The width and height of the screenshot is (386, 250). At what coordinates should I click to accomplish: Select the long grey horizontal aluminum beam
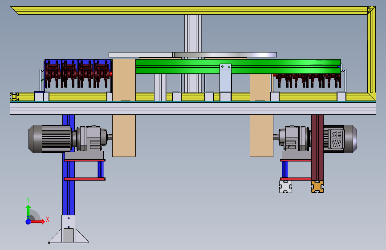point(193,109)
